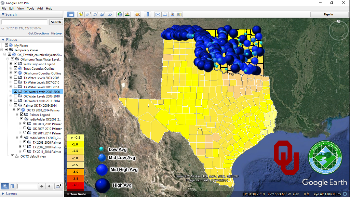Check OK Water Levels 2011-2014 checkbox
The width and height of the screenshot is (350, 197).
(x=15, y=101)
